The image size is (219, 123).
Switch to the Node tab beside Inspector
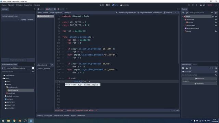[x=195, y=65]
